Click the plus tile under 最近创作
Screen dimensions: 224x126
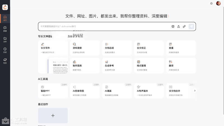(x=53, y=116)
